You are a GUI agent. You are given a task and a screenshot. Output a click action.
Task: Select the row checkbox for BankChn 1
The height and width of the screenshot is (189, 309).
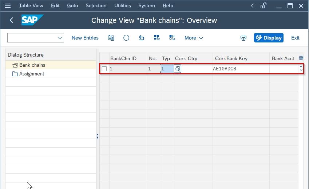tap(104, 69)
